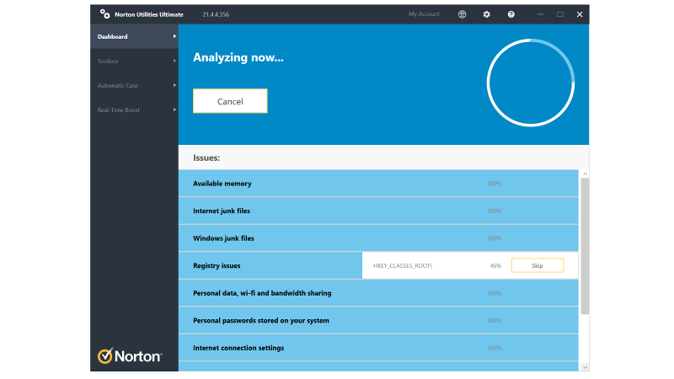This screenshot has width=674, height=379.
Task: Click the scrollbar up arrow
Action: 585,174
